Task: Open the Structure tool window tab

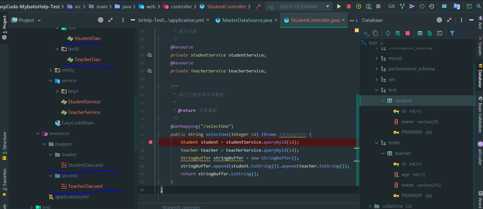Action: pos(4,146)
